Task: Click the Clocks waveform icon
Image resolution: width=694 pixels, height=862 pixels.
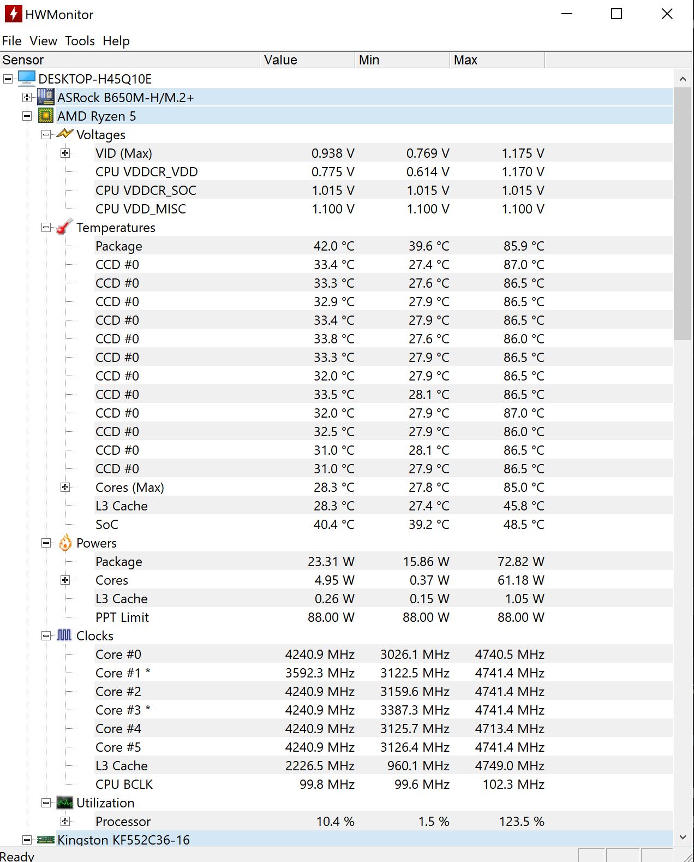Action: coord(65,635)
